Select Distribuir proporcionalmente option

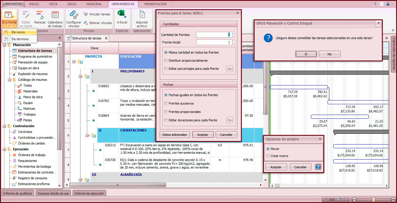pos(186,61)
